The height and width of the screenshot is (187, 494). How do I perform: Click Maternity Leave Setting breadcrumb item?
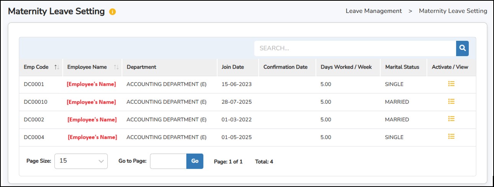(453, 11)
